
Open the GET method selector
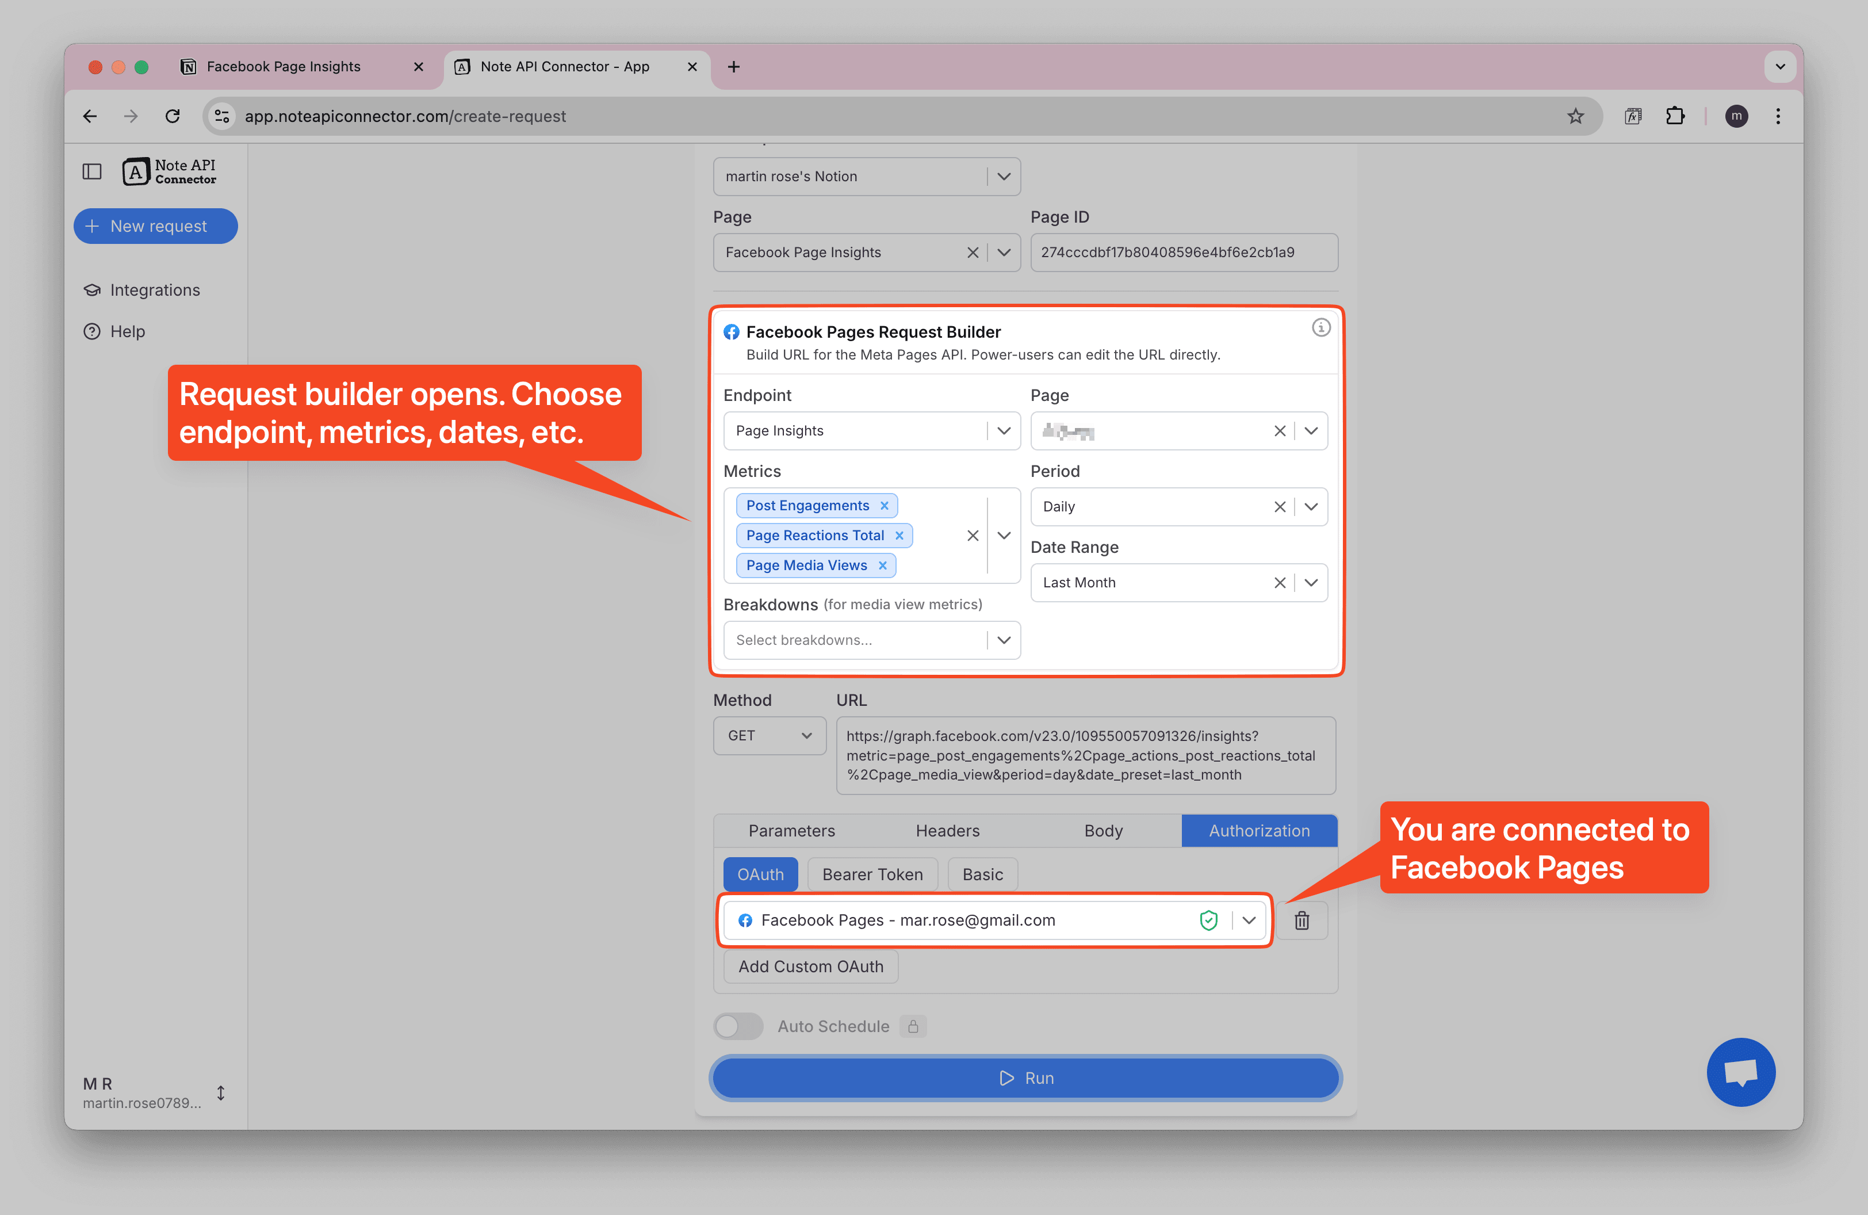pos(769,735)
